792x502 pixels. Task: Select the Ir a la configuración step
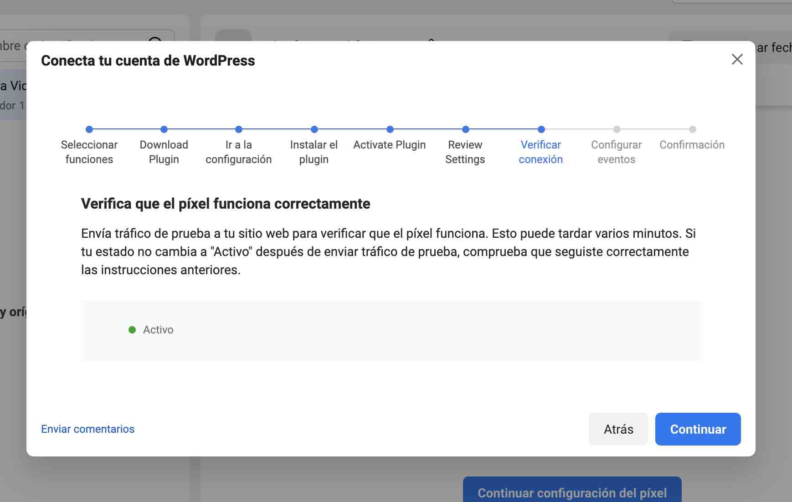point(239,152)
